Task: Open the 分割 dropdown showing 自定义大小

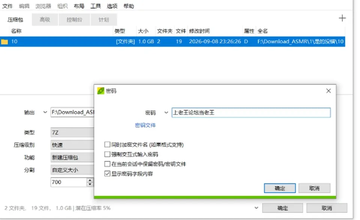Action: 72,170
